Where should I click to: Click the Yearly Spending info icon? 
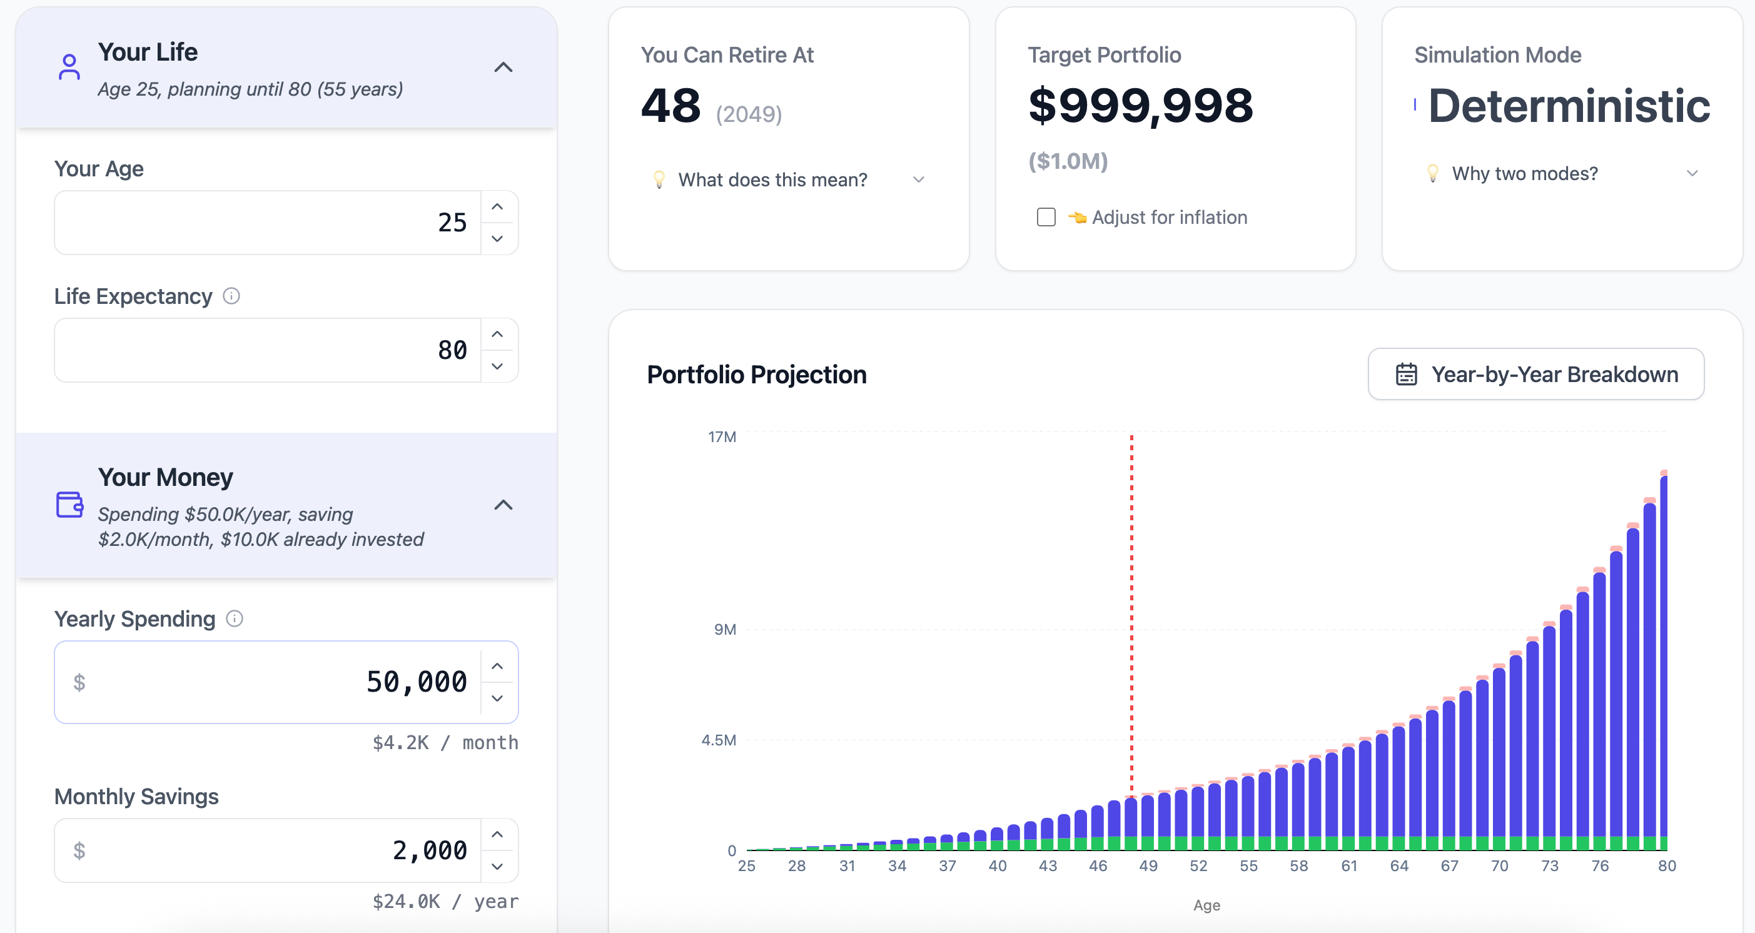point(235,618)
